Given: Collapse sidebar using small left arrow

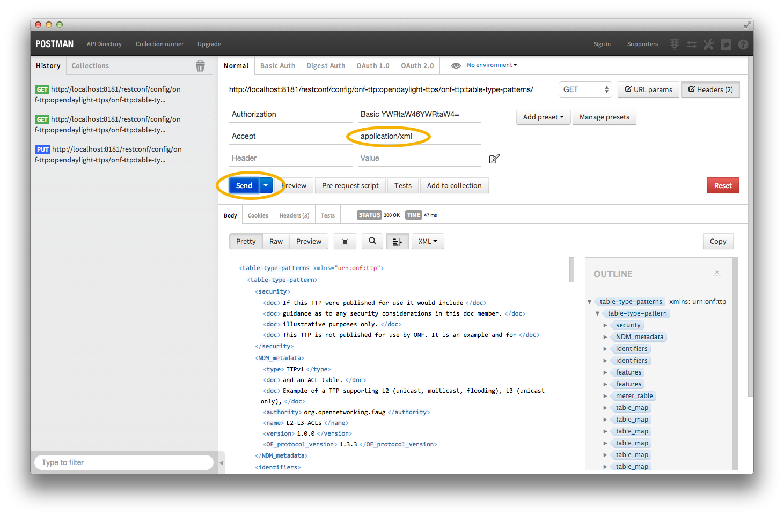Looking at the screenshot, I should [x=221, y=463].
